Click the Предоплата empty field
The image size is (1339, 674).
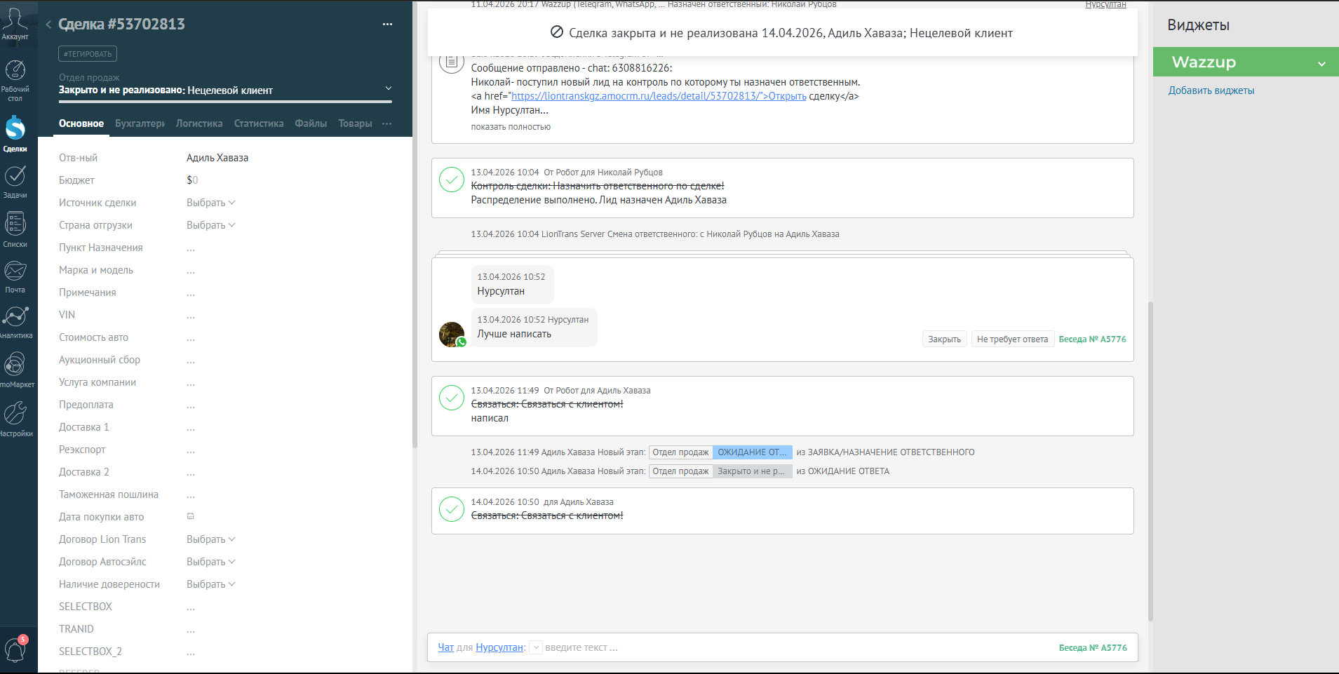pos(191,405)
